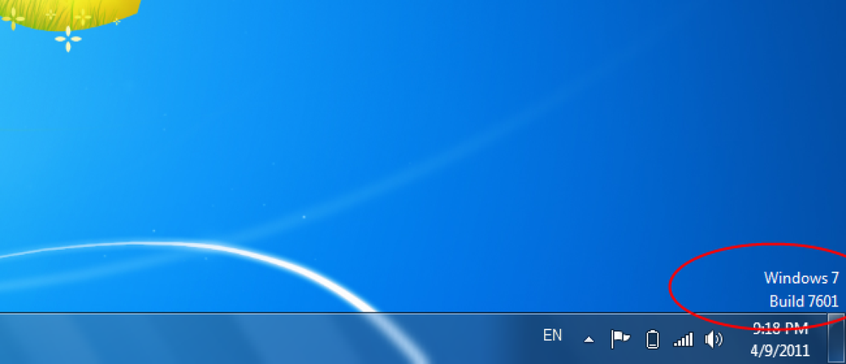Open the EN input language indicator
This screenshot has width=846, height=364.
552,335
